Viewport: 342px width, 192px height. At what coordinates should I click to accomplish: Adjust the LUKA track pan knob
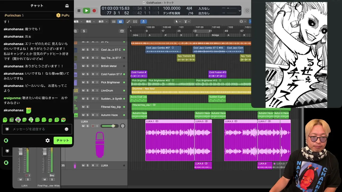click(x=123, y=126)
